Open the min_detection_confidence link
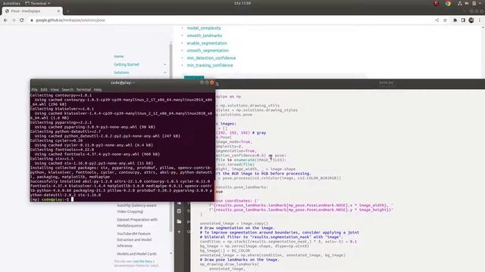485x272 pixels. (211, 58)
